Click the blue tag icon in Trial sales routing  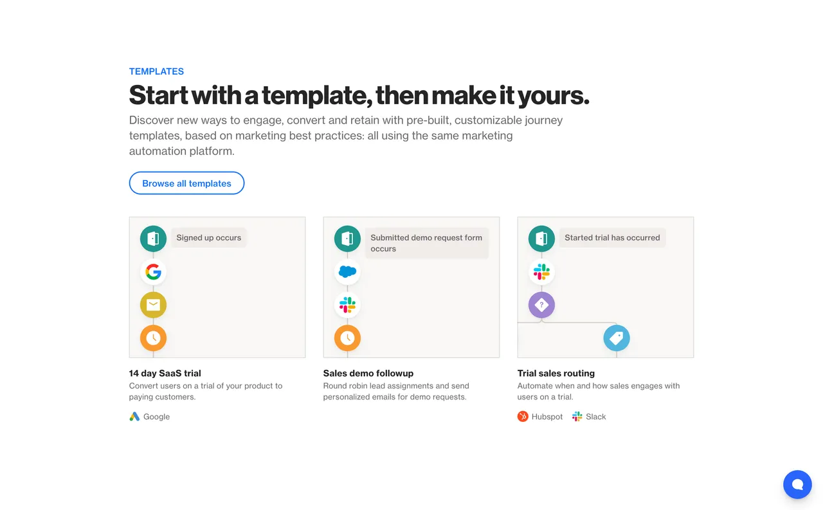pos(616,338)
